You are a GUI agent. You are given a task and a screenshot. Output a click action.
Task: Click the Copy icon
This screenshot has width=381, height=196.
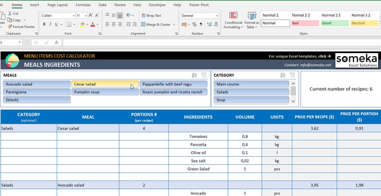pyautogui.click(x=10, y=20)
